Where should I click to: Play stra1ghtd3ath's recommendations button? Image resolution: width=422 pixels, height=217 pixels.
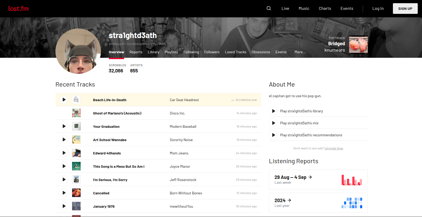(x=273, y=135)
